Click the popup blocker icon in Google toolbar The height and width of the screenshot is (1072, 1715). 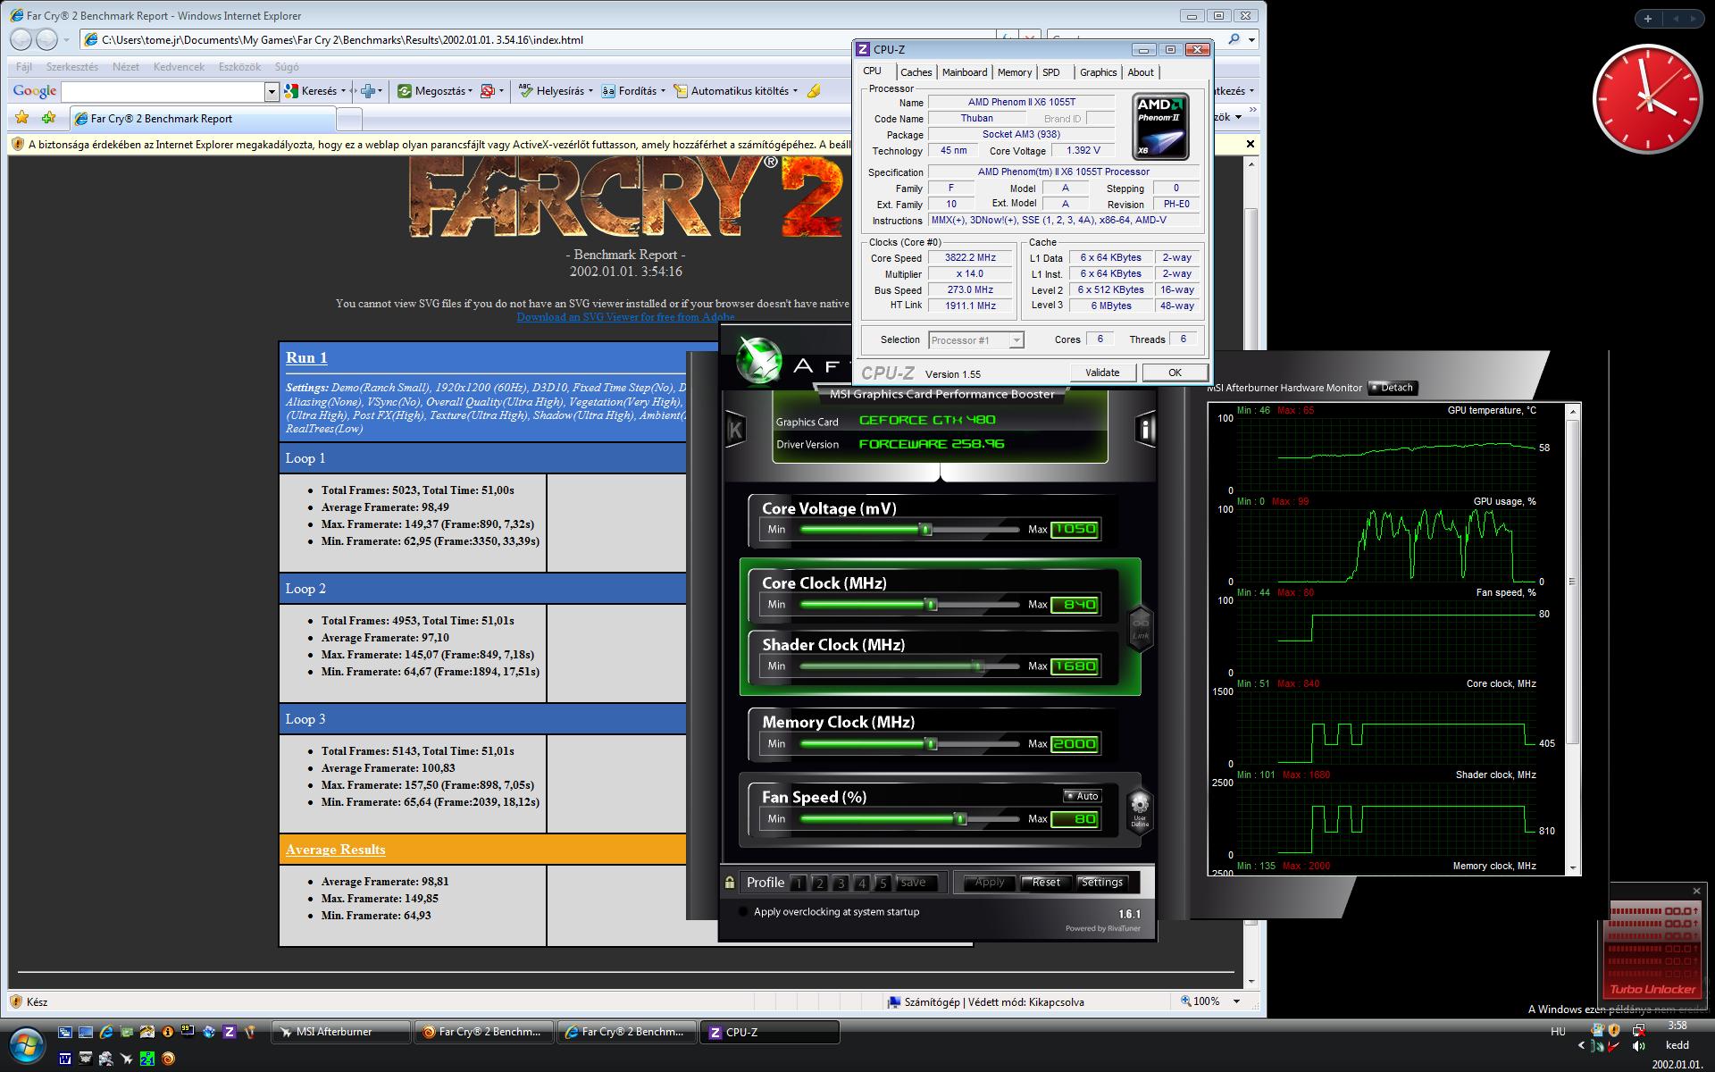(488, 91)
